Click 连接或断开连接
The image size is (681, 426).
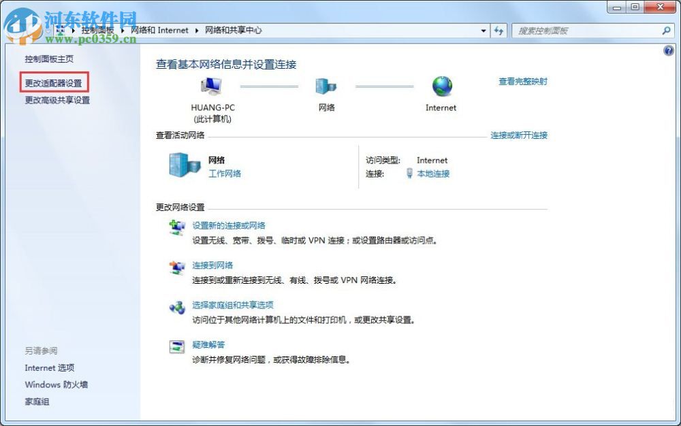(521, 135)
